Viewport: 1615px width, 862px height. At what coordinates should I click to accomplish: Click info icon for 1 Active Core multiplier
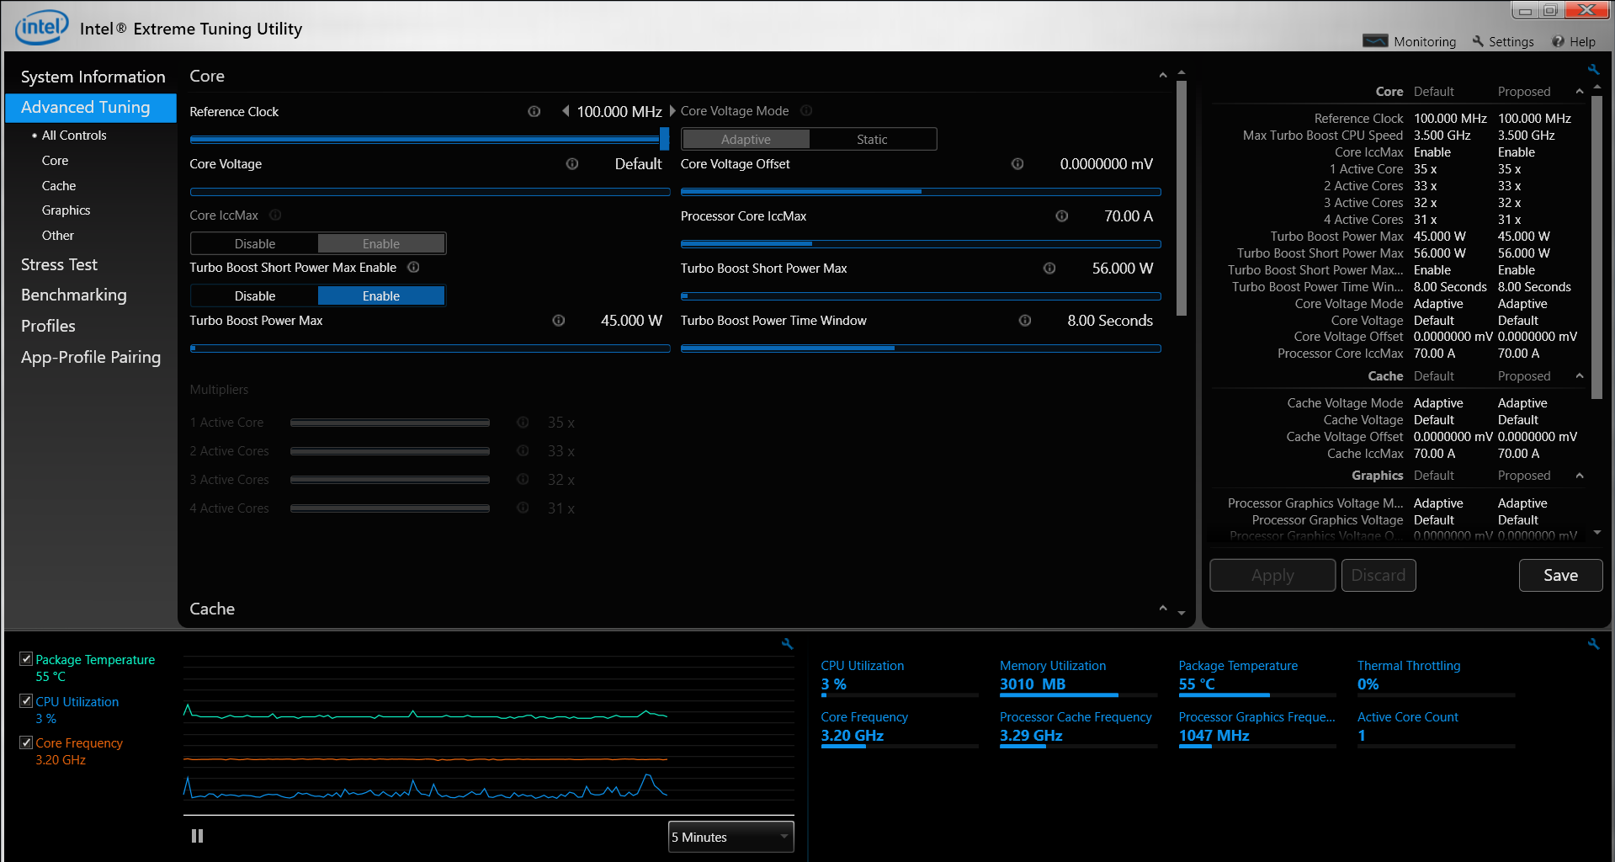coord(523,422)
